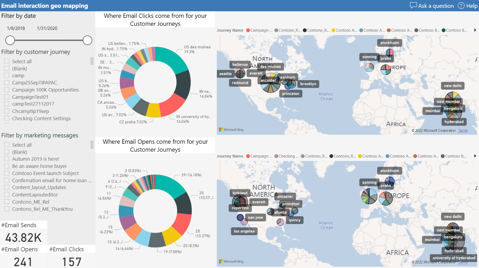Screen dimensions: 479x268
Task: Check the (Blank) customer journey option
Action: point(7,69)
